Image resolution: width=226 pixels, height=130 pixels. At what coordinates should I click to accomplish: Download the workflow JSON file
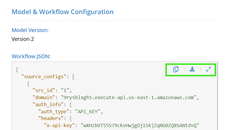pos(192,69)
